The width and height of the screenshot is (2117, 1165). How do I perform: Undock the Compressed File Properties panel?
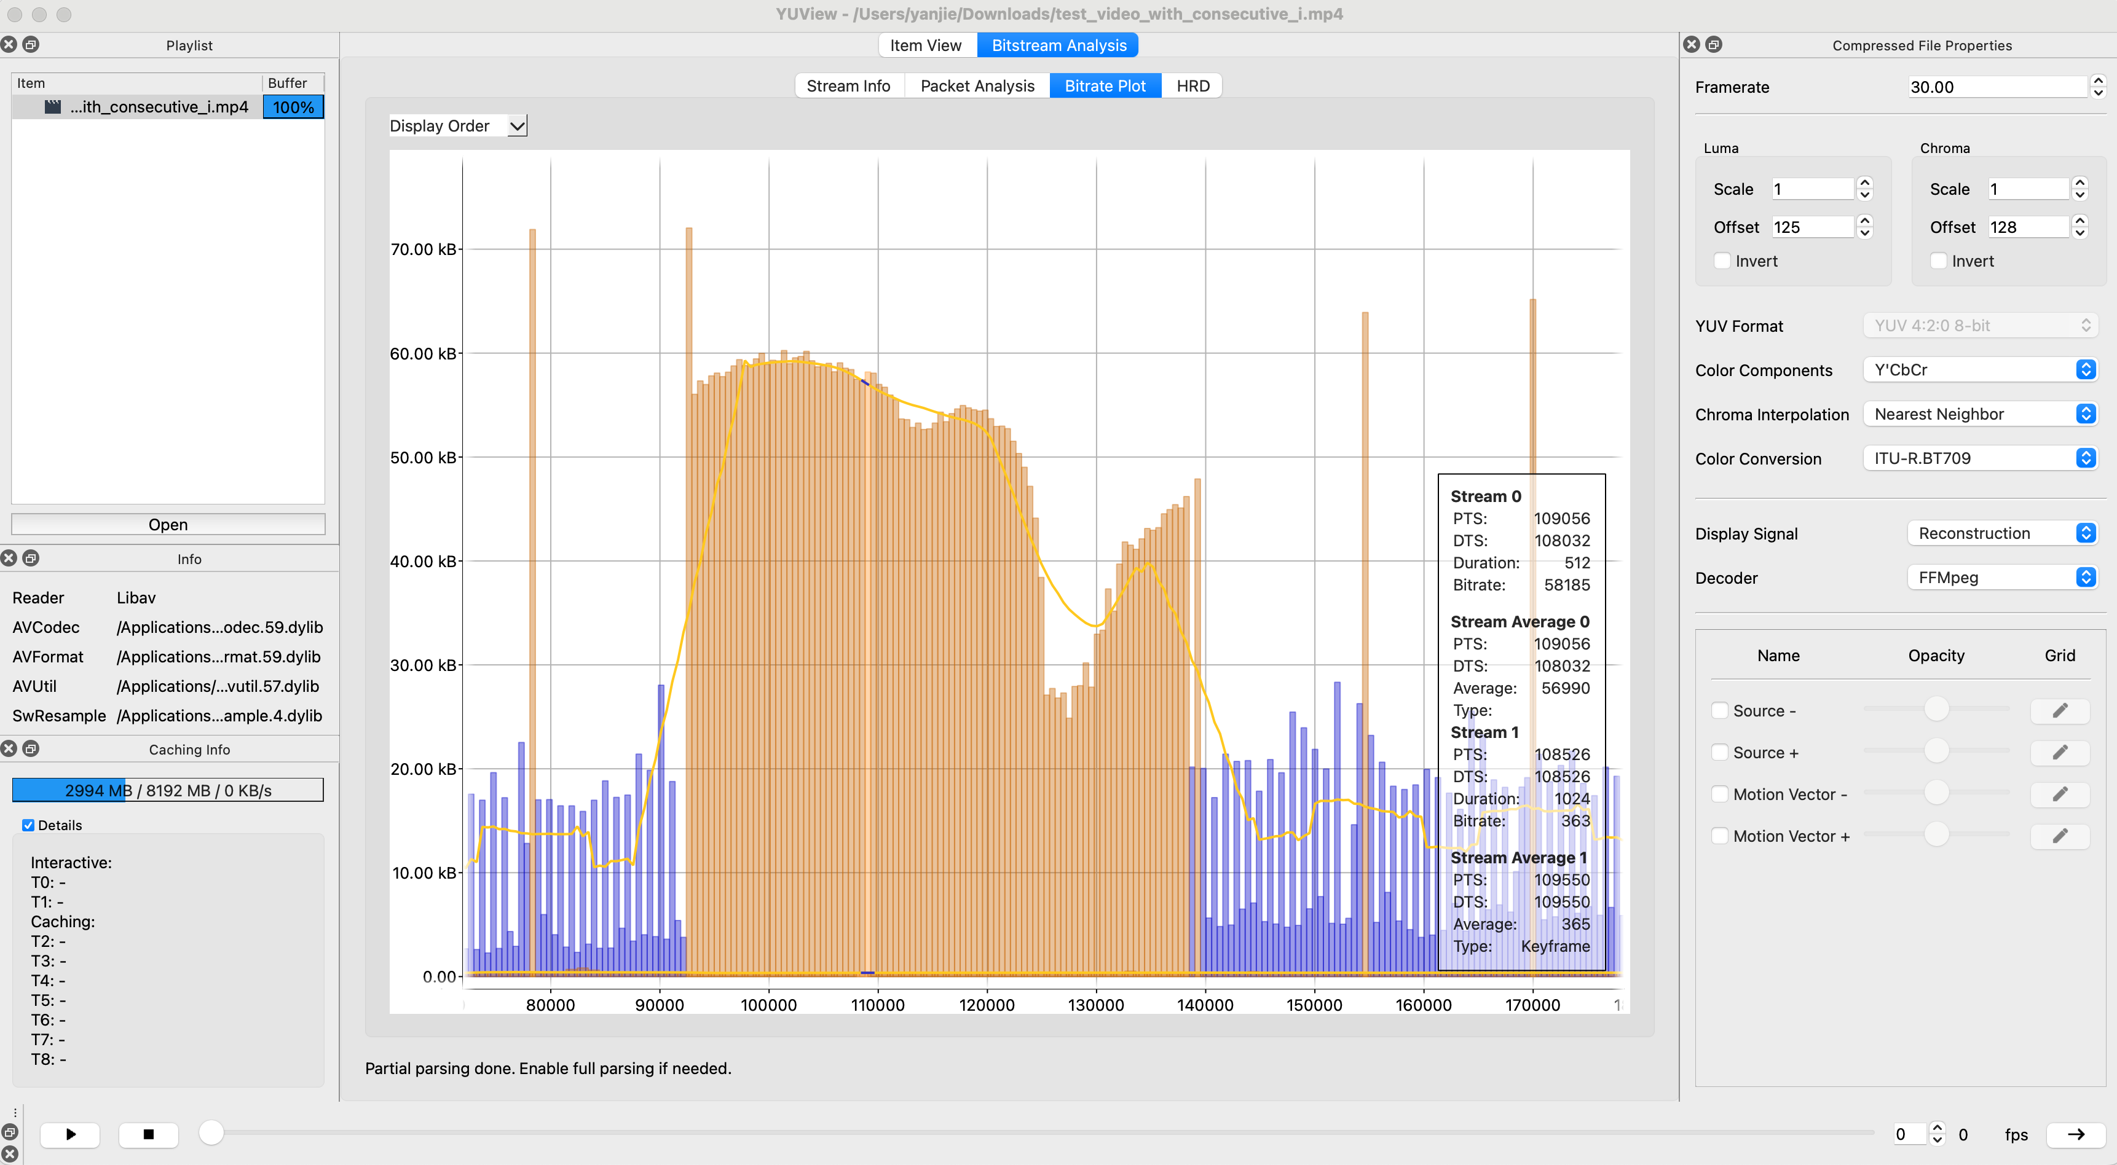coord(1713,44)
